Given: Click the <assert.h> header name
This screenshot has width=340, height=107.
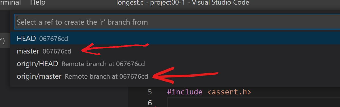Looking at the screenshot, I should point(229,92).
